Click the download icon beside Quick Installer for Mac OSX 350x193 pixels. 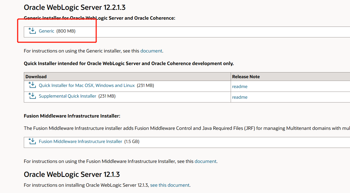click(33, 85)
